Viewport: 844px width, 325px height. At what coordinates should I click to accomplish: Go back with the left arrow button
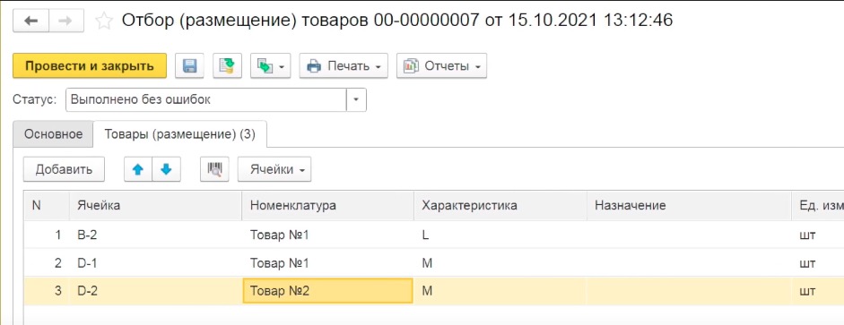click(30, 21)
